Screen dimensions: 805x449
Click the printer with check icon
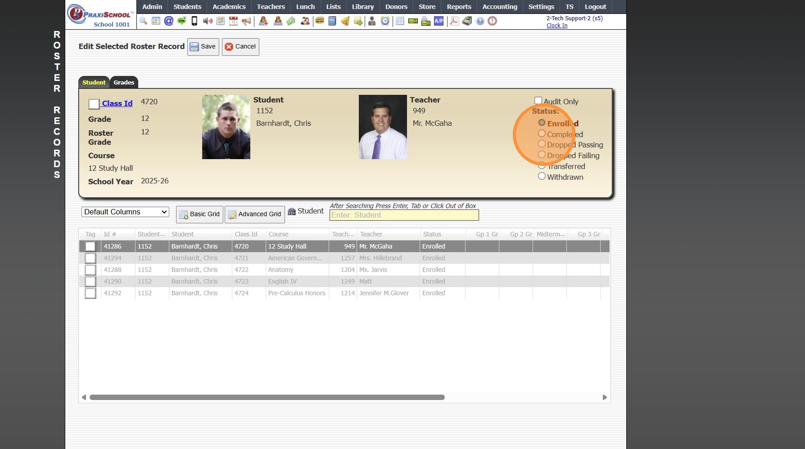tap(426, 21)
